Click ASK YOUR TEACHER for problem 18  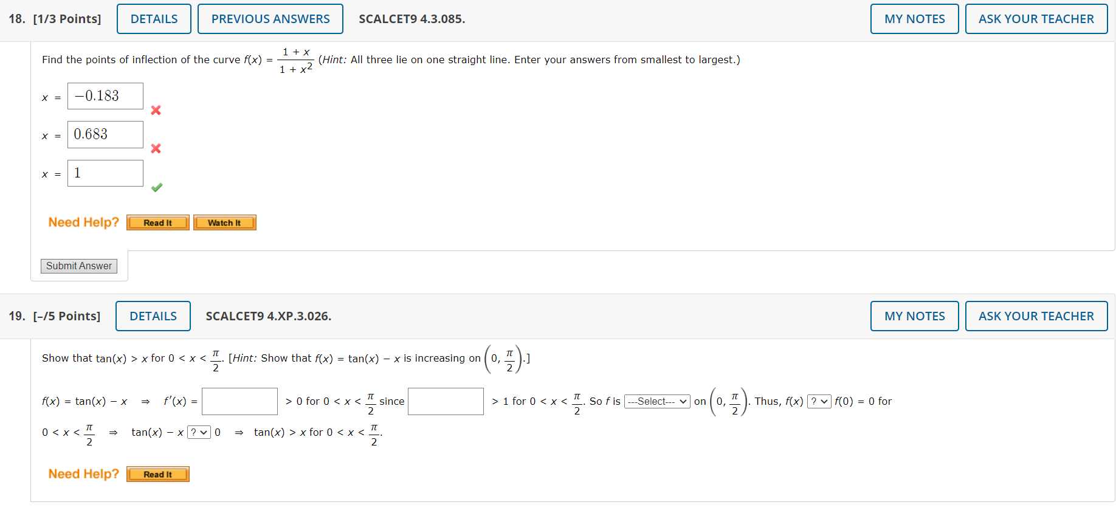coord(1036,18)
